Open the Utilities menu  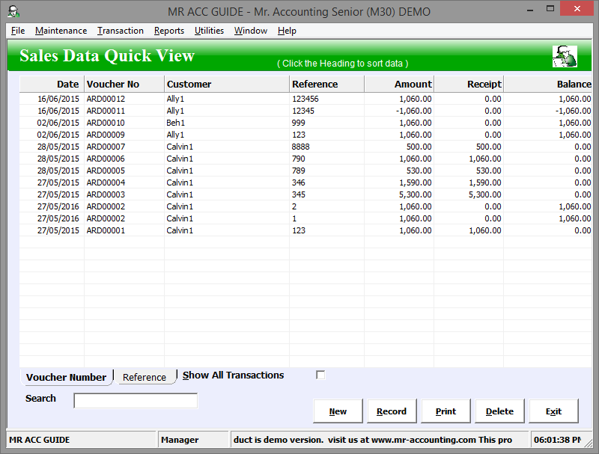pyautogui.click(x=209, y=31)
